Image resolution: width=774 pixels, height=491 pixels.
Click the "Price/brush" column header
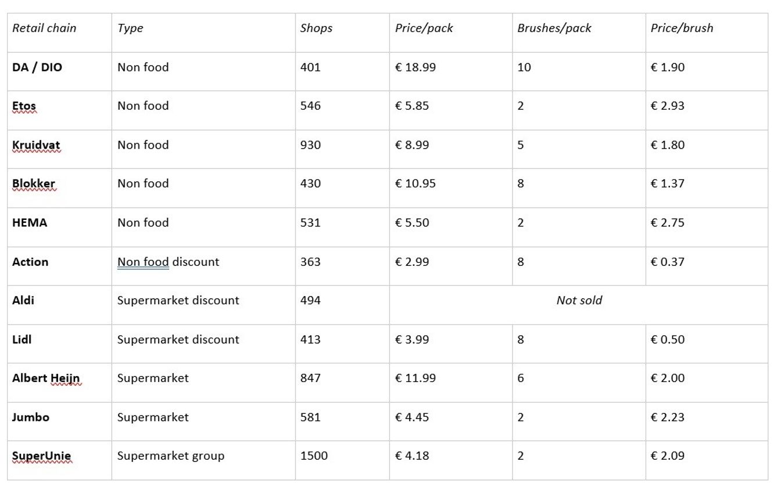click(x=682, y=28)
